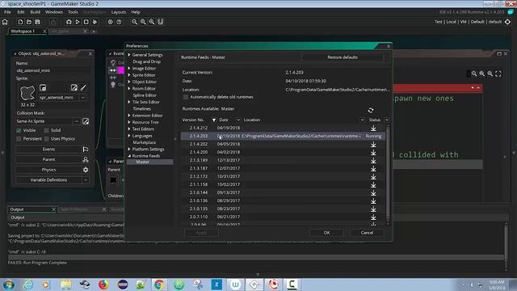Toggle the Uses Physics checkbox
The image size is (517, 291).
(x=47, y=139)
